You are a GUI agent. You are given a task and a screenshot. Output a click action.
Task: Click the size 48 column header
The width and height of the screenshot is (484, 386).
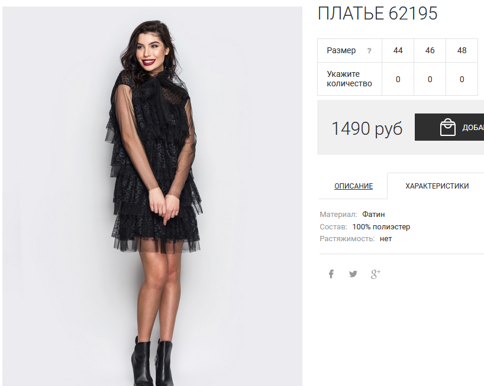click(462, 51)
